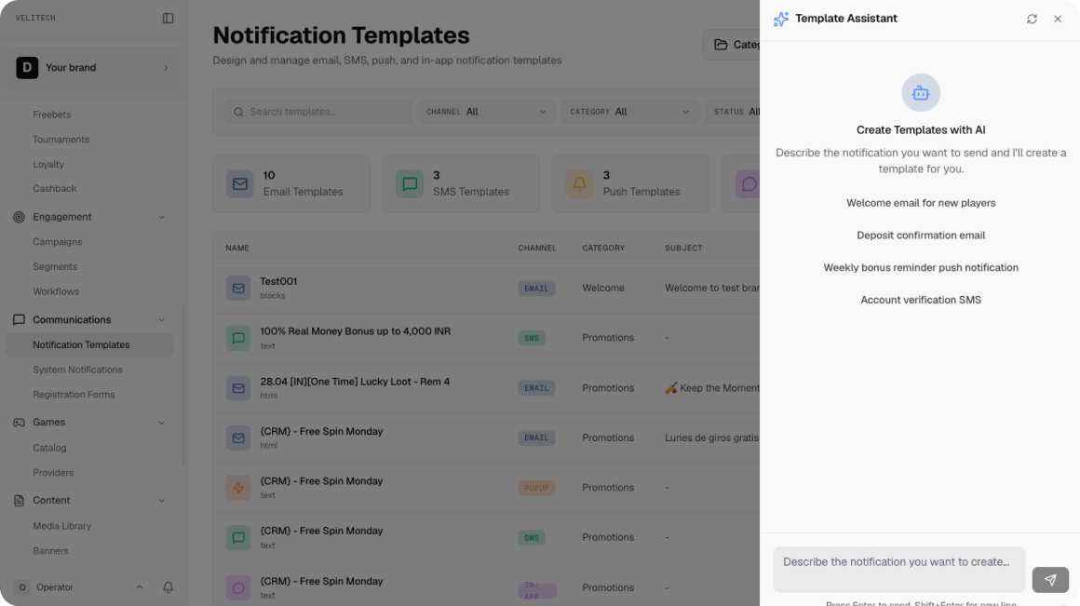This screenshot has height=606, width=1080.
Task: Collapse the Games section chevron
Action: coord(162,423)
